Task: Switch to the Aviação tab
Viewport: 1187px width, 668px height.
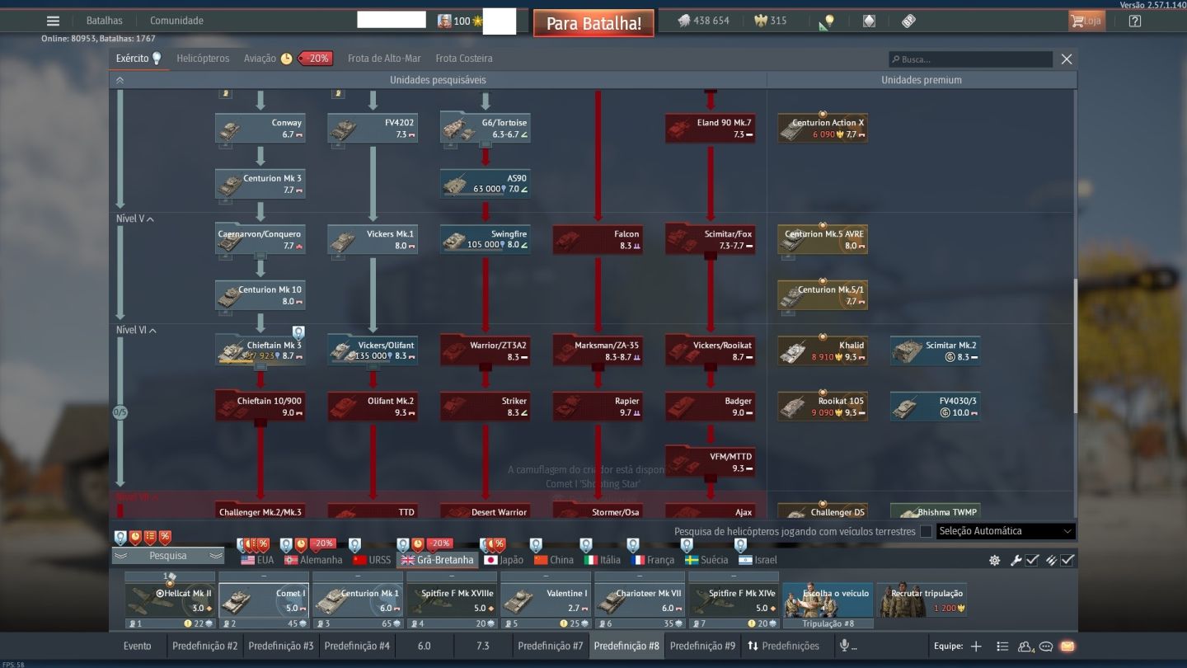Action: pos(260,59)
